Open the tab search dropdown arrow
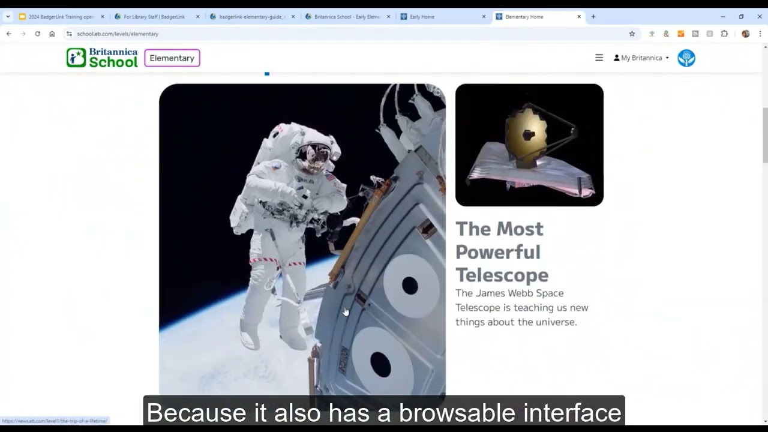The height and width of the screenshot is (432, 768). 8,17
